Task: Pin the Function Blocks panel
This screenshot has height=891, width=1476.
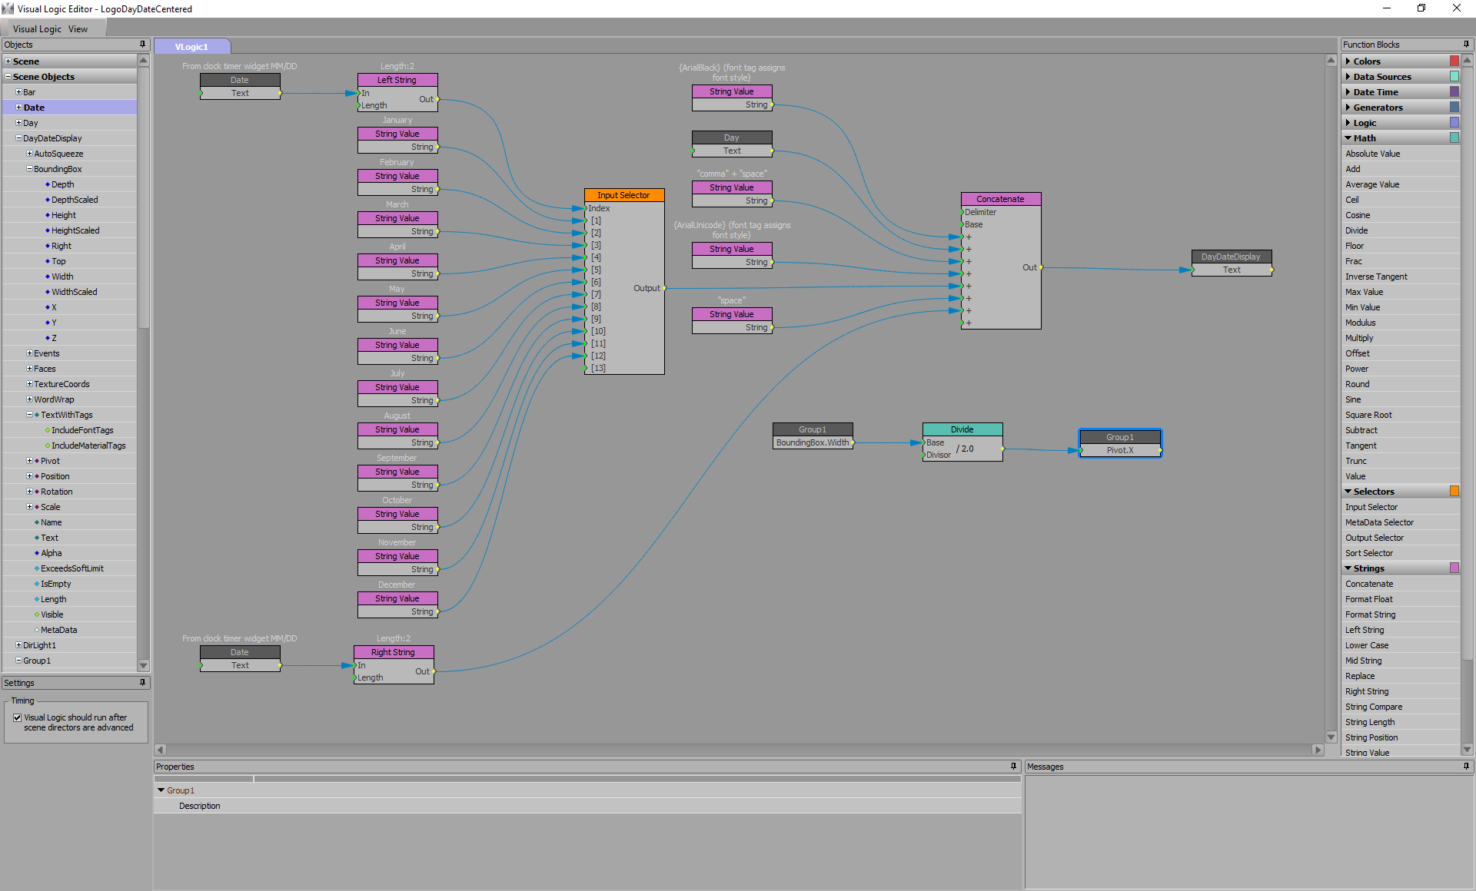Action: (1466, 45)
